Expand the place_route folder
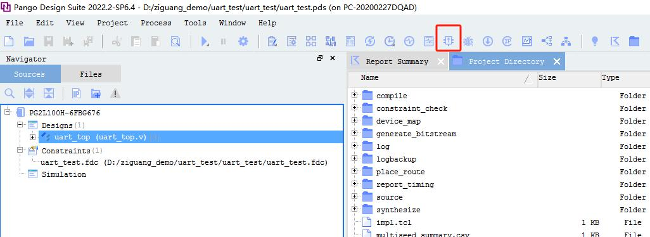 [354, 171]
